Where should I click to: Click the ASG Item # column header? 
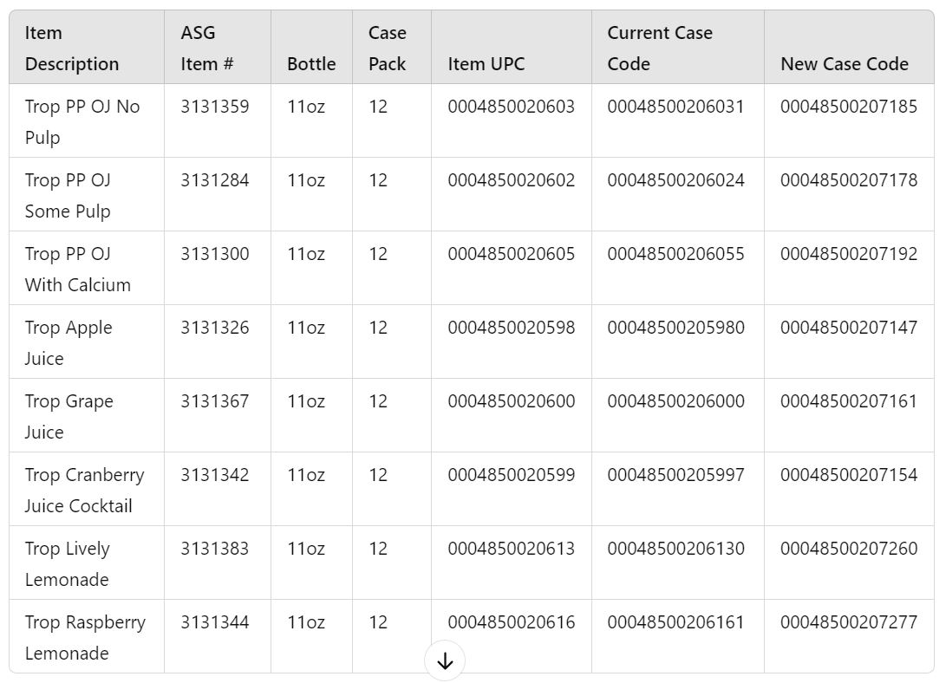[206, 49]
